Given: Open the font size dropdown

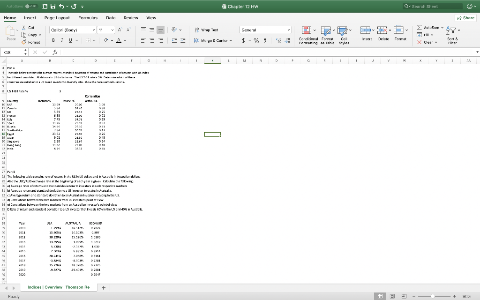Looking at the screenshot, I should [112, 30].
